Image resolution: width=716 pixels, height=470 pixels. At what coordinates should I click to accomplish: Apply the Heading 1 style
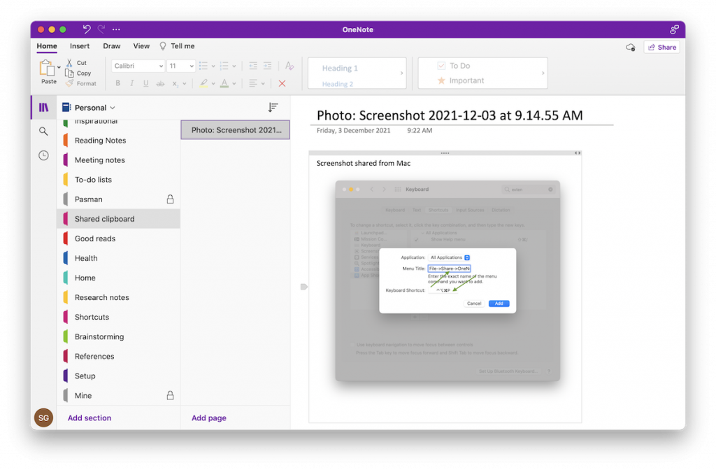point(340,68)
